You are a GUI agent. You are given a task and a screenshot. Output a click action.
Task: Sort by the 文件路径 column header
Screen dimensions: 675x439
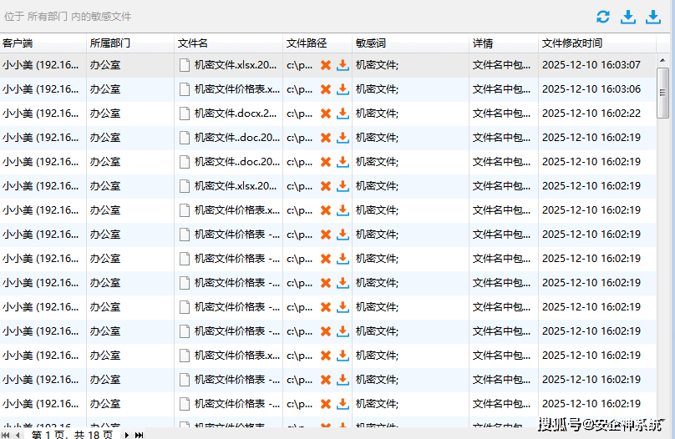click(x=317, y=43)
